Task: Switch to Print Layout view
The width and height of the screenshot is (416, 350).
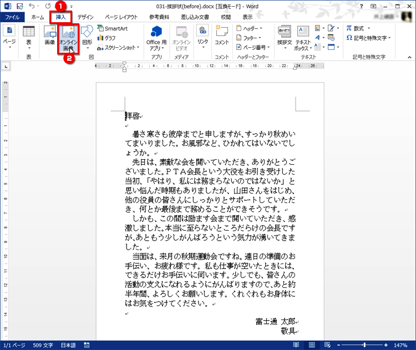Action: click(312, 345)
